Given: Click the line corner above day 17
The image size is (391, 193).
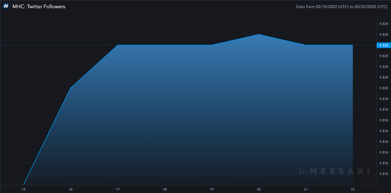Looking at the screenshot, I should pyautogui.click(x=118, y=45).
